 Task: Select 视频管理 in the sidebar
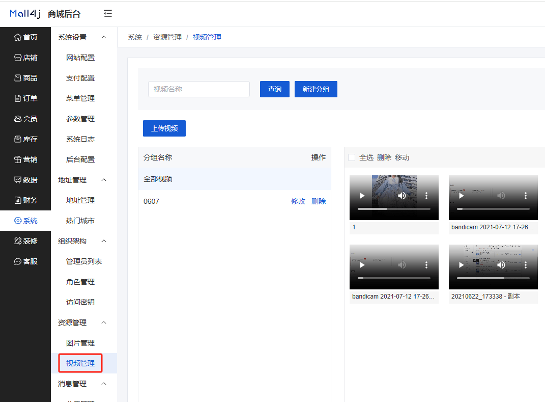pyautogui.click(x=80, y=363)
